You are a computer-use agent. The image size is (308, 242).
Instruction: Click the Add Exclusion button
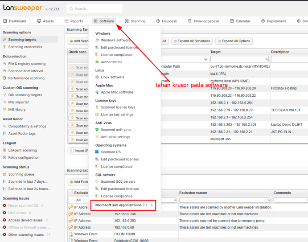tap(78, 182)
